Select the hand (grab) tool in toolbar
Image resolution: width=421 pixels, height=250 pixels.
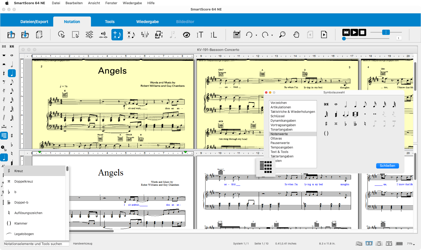[x=296, y=35]
